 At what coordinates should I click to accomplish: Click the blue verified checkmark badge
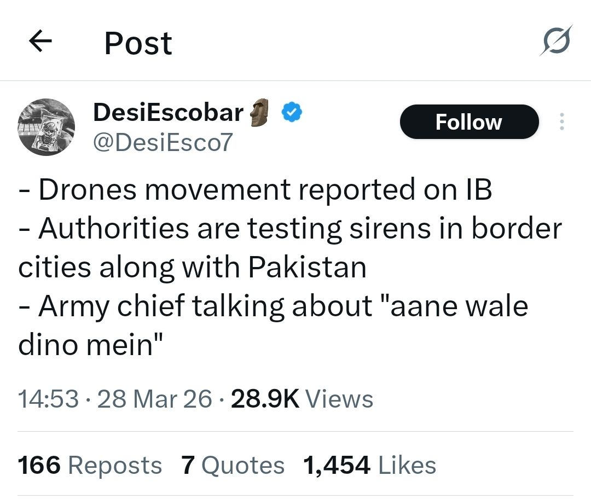(x=292, y=113)
